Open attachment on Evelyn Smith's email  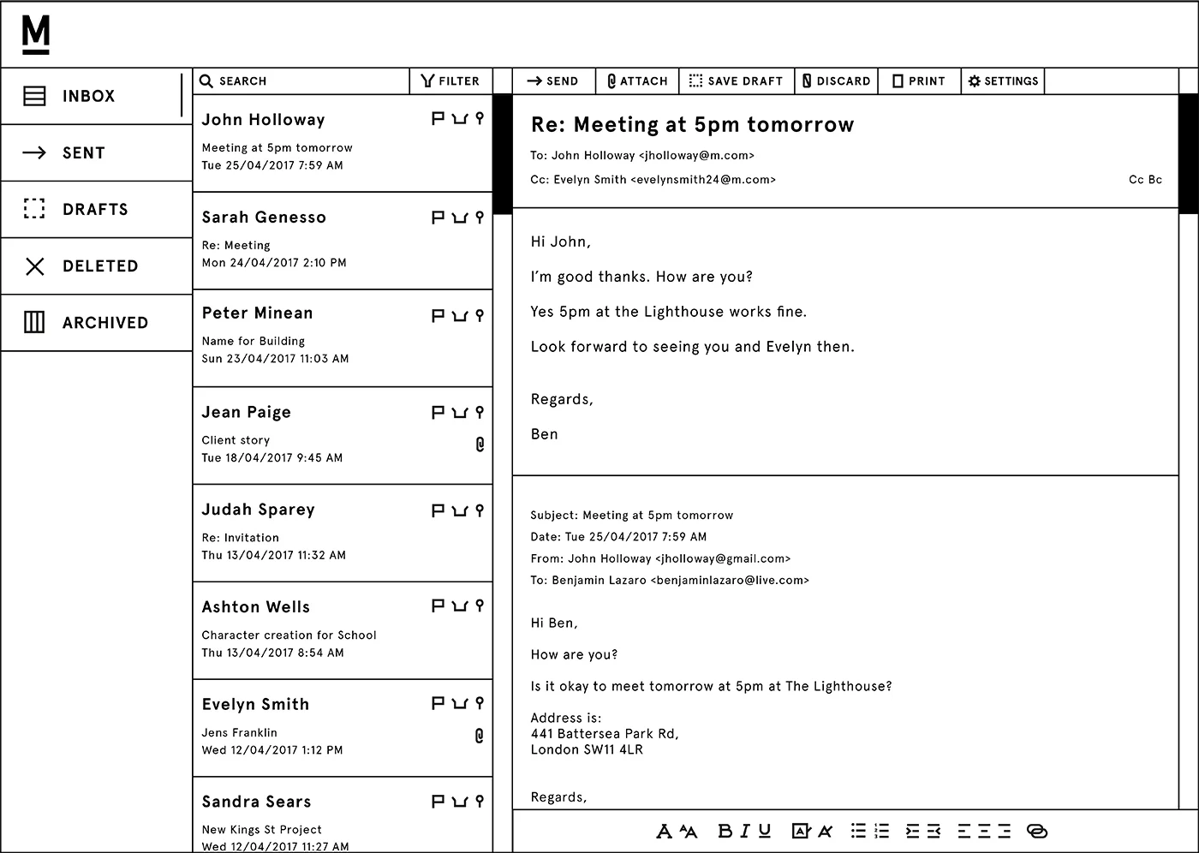pyautogui.click(x=480, y=736)
